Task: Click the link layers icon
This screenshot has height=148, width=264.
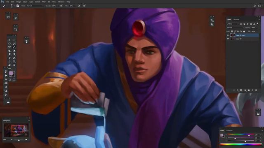Action: (x=234, y=90)
